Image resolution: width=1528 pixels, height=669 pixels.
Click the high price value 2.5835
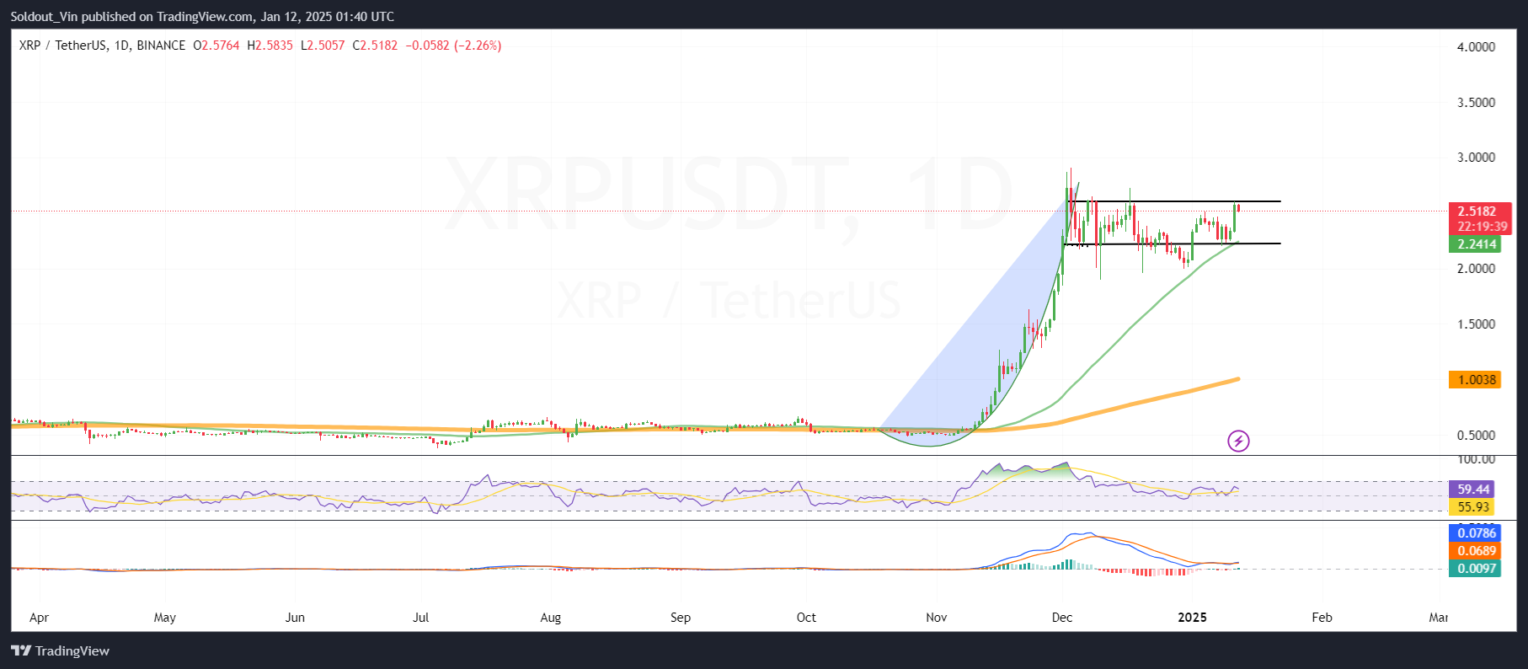[274, 45]
